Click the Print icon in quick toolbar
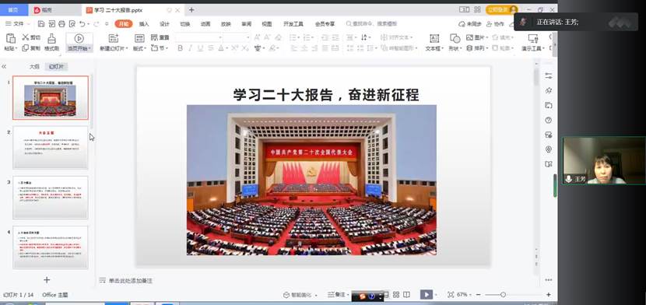The height and width of the screenshot is (305, 646). [x=61, y=24]
